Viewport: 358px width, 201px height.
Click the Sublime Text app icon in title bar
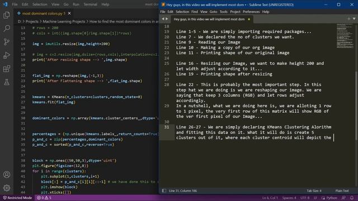coord(163,4)
